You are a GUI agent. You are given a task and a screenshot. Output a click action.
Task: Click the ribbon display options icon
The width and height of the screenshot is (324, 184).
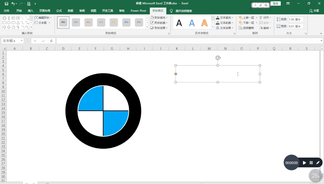288,4
